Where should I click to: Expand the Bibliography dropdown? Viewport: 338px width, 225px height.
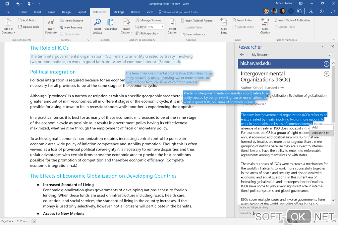coord(147,33)
